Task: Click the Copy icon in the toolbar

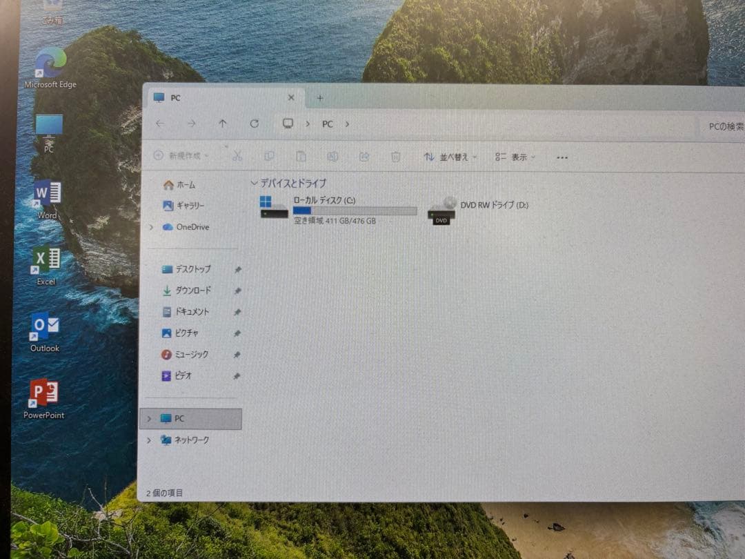Action: point(270,157)
